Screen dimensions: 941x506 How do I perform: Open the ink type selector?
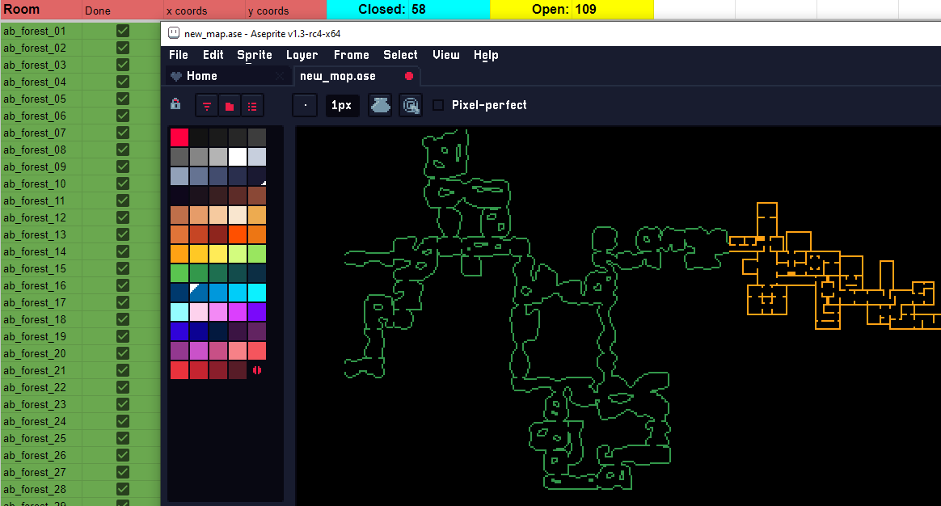[380, 105]
